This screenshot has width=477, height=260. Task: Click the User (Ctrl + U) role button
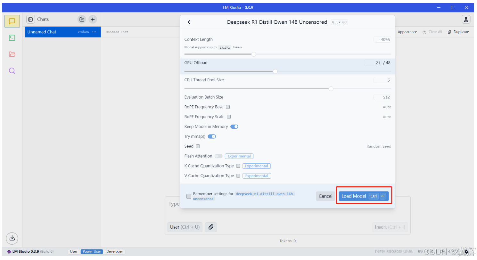(x=185, y=227)
